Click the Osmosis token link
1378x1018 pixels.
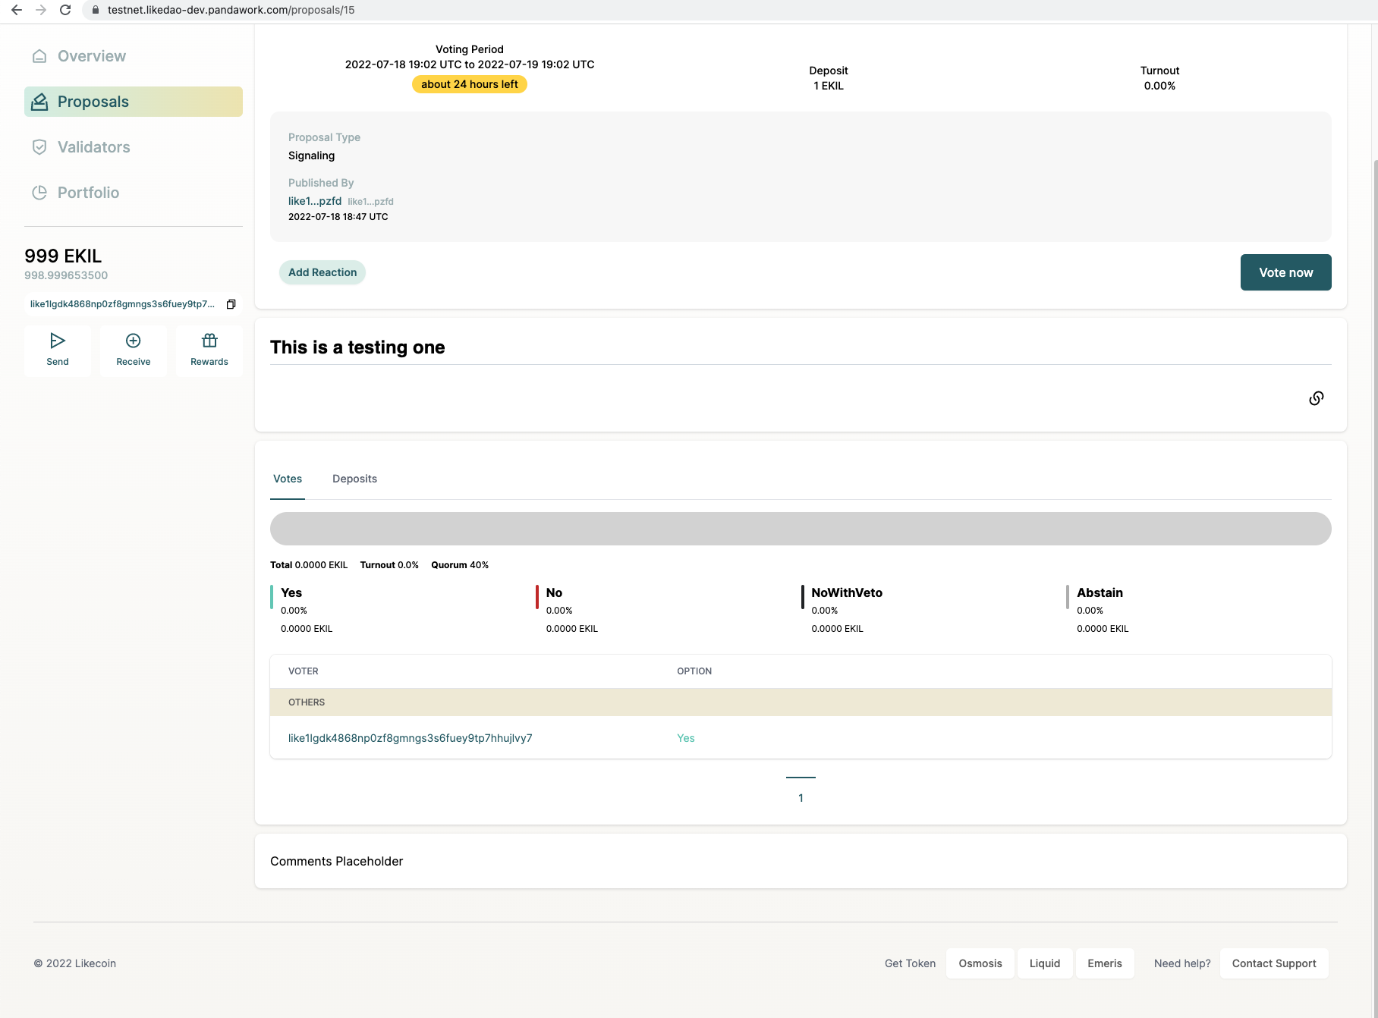(980, 963)
